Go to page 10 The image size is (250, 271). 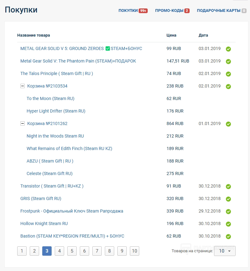pos(135,251)
